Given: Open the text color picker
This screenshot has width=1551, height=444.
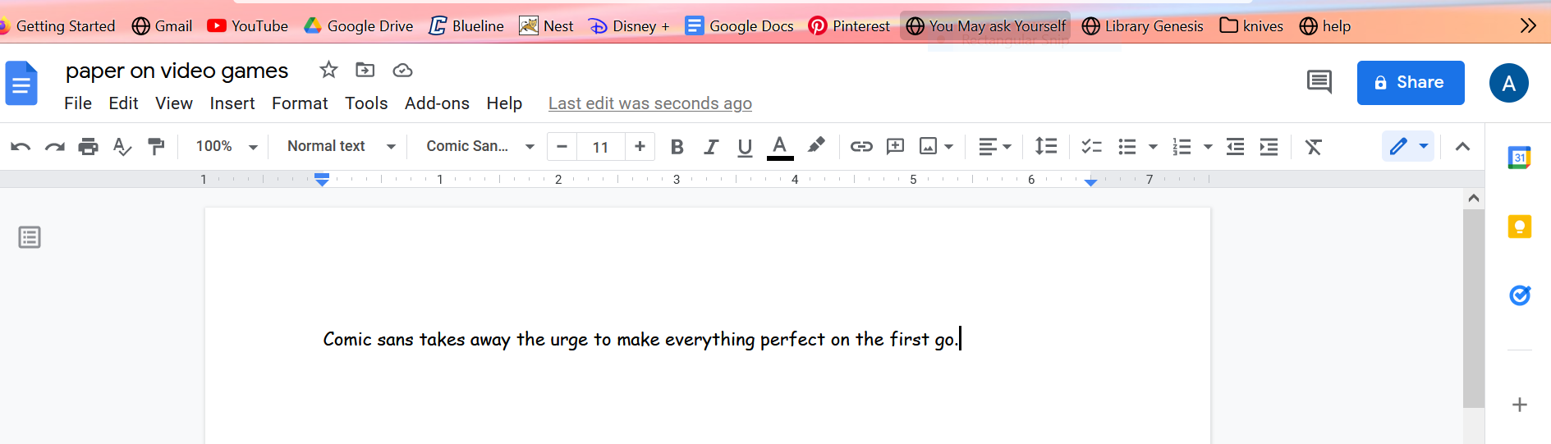Looking at the screenshot, I should (x=780, y=147).
